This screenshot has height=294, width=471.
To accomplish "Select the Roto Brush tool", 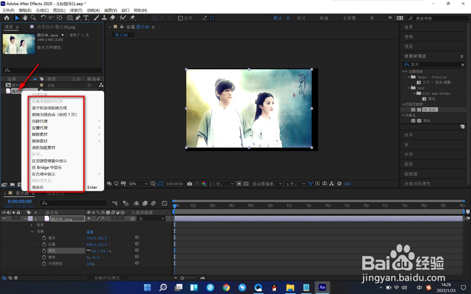I will [x=123, y=18].
